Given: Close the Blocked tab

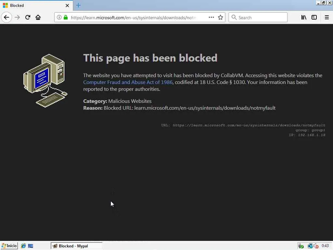Looking at the screenshot, I should click(x=67, y=6).
